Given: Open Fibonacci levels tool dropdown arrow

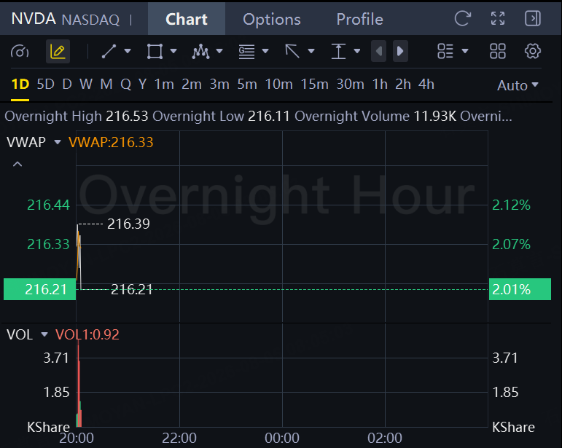Looking at the screenshot, I should tap(265, 51).
